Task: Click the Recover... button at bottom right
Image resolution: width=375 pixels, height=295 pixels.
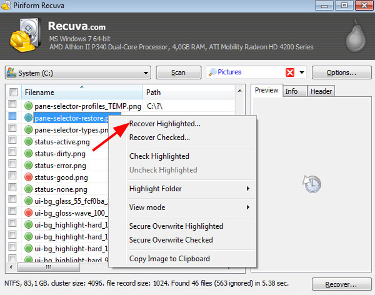Action: coord(341,284)
